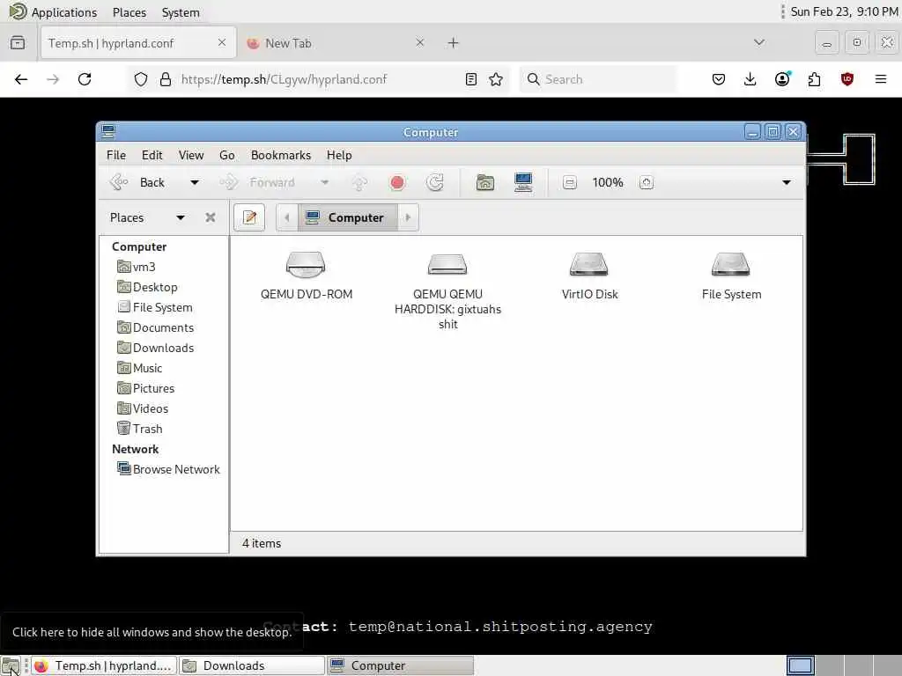902x676 pixels.
Task: Open a new Firefox tab with plus
Action: (x=454, y=43)
